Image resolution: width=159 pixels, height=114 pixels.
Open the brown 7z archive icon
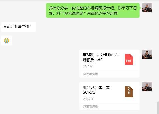[129, 92]
